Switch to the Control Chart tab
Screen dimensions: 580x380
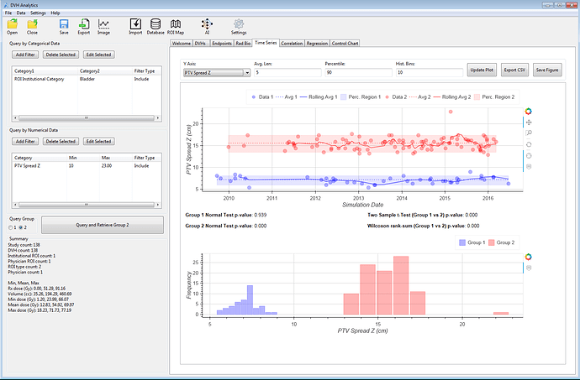(346, 42)
